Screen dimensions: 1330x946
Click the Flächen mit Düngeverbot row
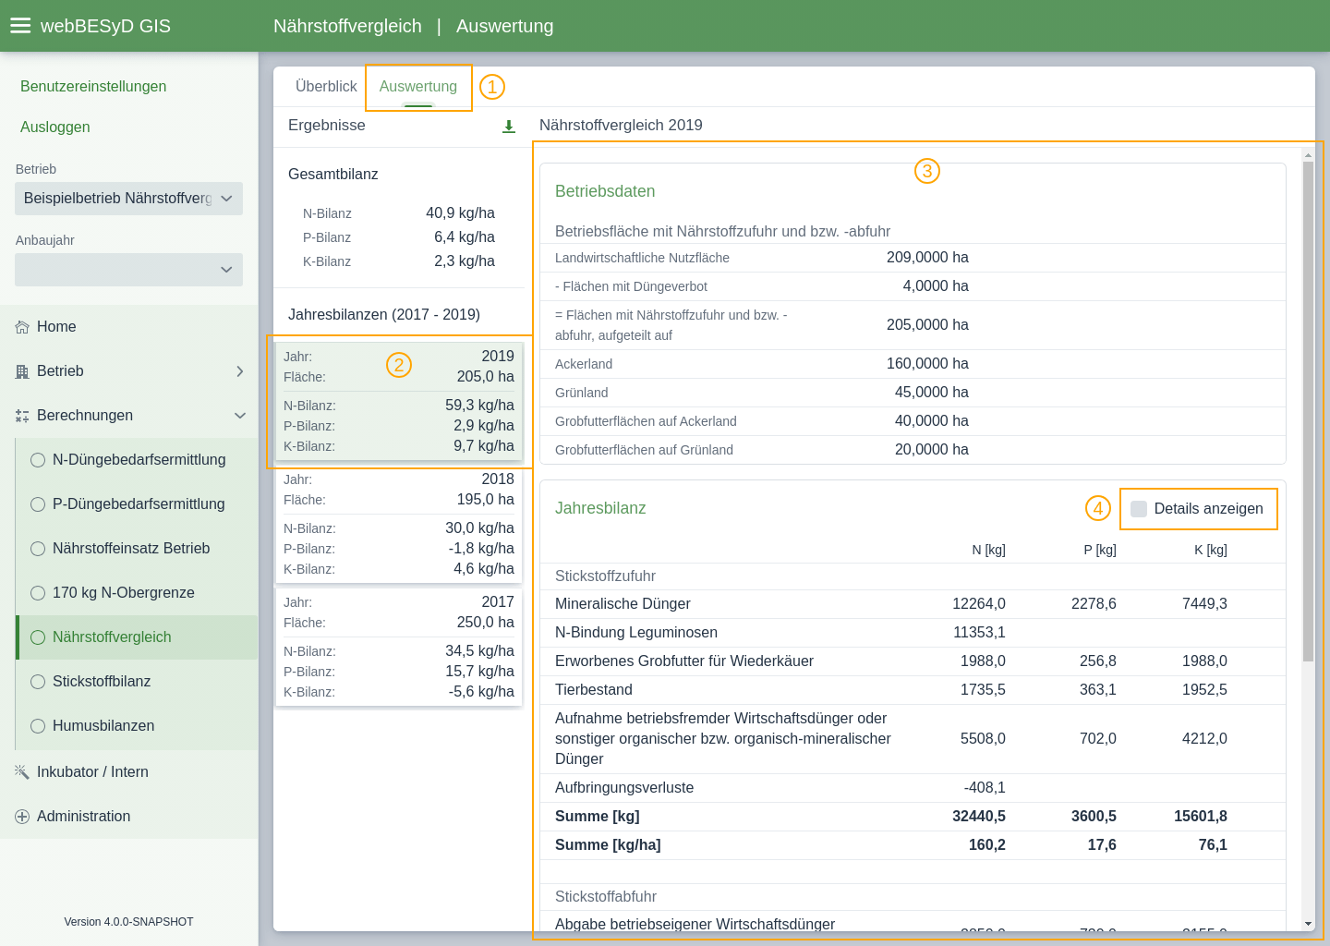click(x=913, y=286)
